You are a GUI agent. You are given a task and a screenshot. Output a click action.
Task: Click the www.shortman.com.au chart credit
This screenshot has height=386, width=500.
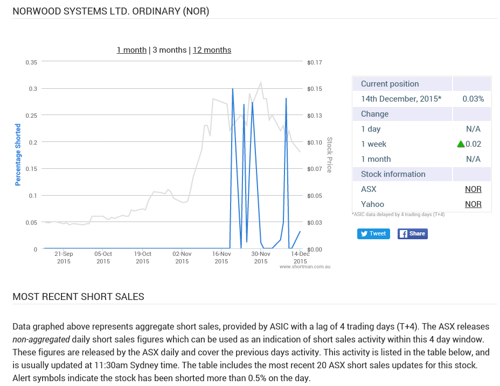pyautogui.click(x=304, y=266)
